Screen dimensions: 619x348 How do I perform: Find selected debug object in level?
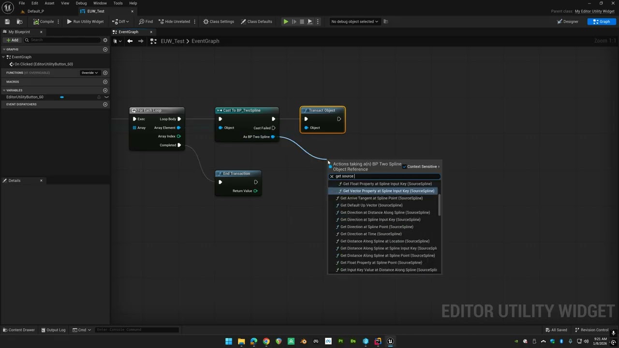(385, 21)
